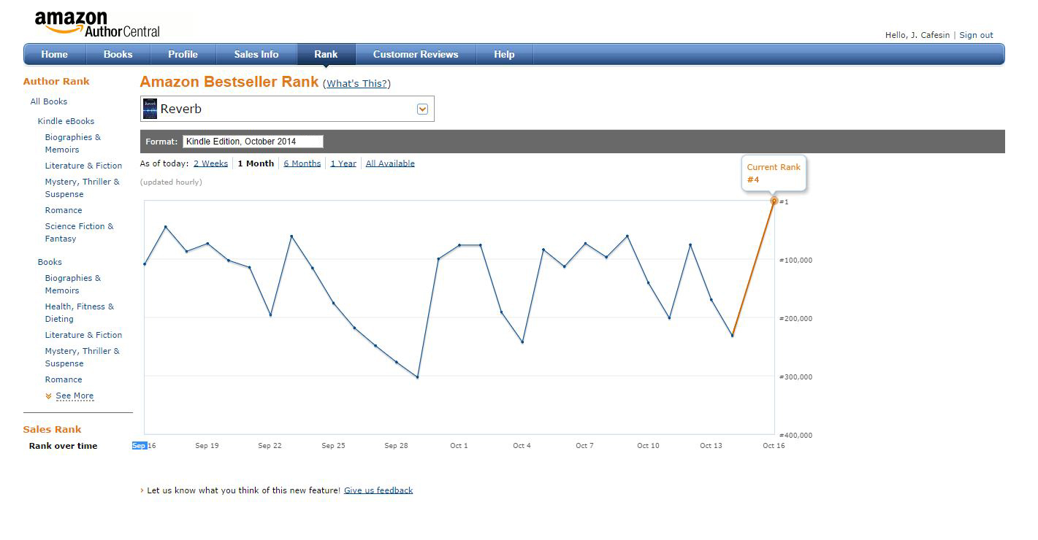Show the 1 Year rank range
Image resolution: width=1038 pixels, height=540 pixels.
343,163
